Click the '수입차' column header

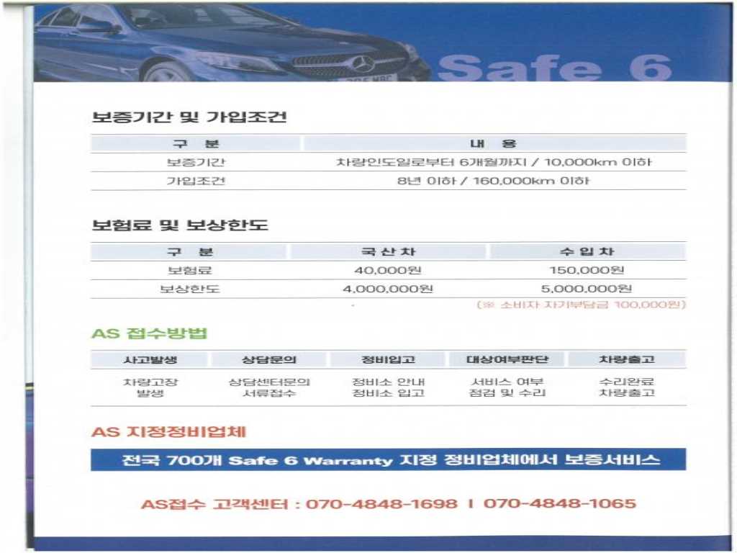[587, 252]
